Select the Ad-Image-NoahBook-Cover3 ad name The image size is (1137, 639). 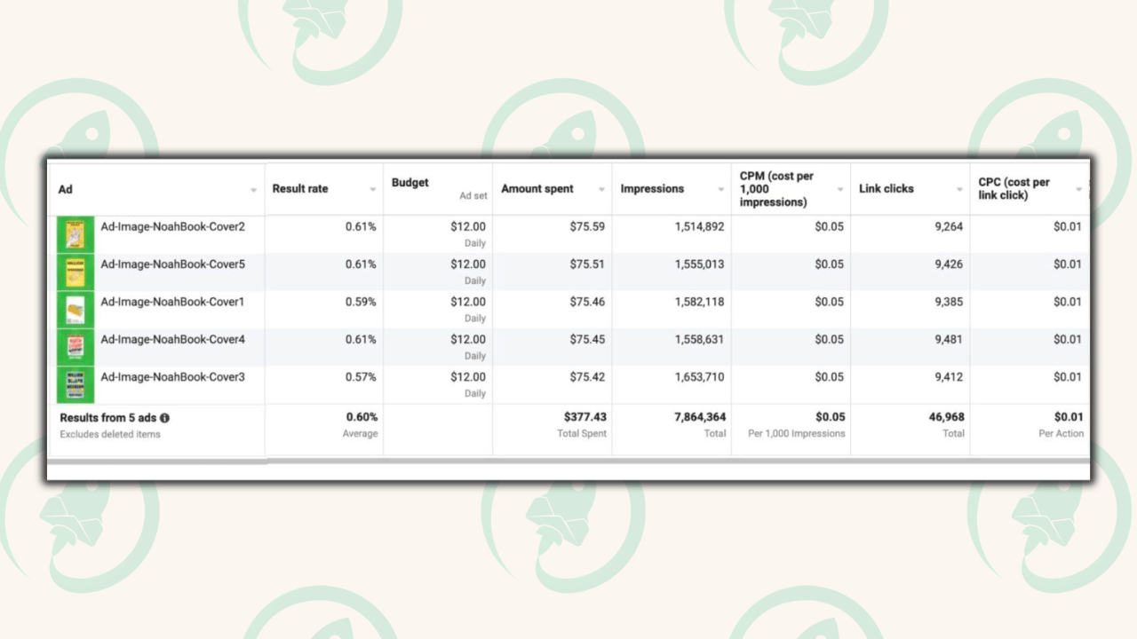pos(172,377)
